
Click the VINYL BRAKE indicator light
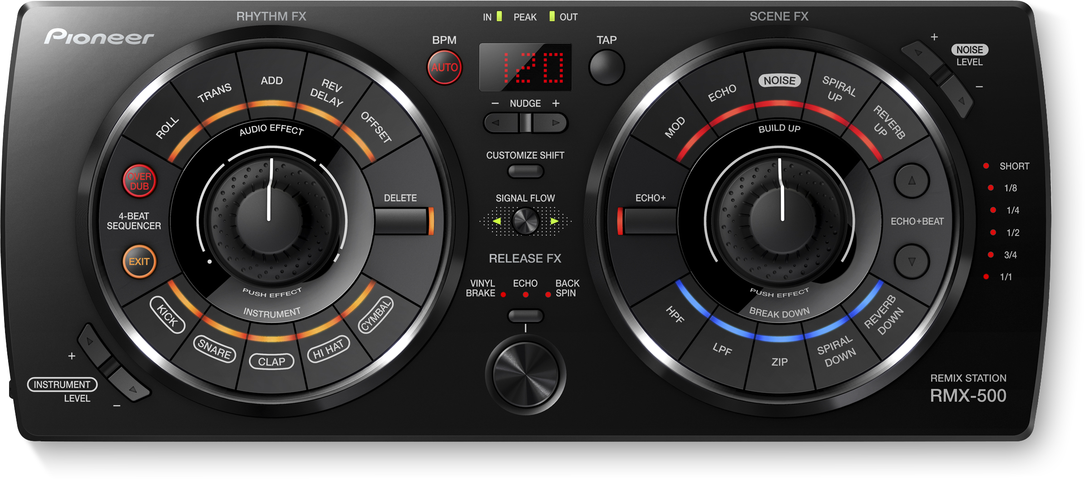(503, 294)
